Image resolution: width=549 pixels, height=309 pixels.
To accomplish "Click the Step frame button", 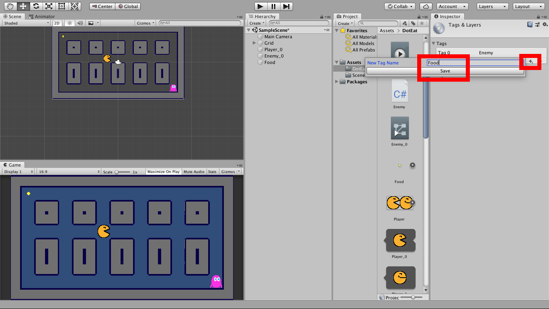I will 286,6.
